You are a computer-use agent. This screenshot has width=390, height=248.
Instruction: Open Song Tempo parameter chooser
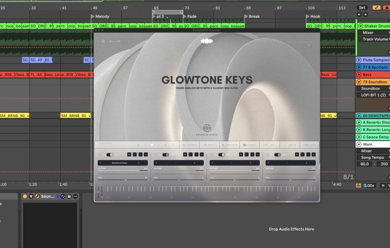(x=373, y=157)
